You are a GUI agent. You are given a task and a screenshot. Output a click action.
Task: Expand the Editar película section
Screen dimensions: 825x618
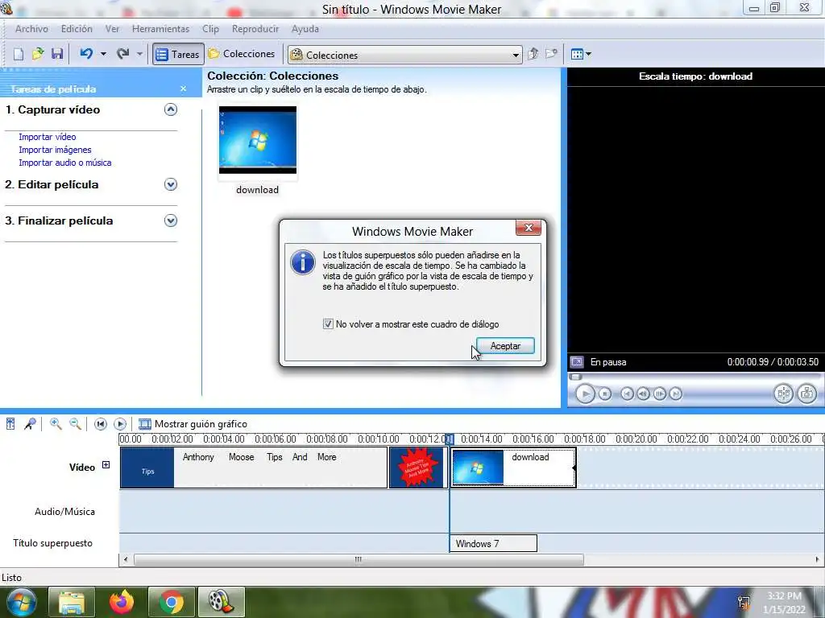(171, 184)
